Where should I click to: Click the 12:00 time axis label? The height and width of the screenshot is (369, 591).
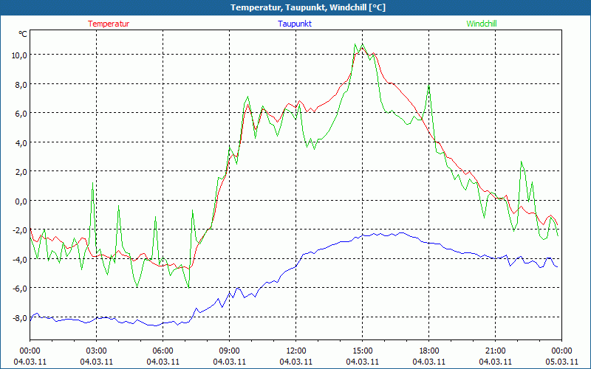[296, 351]
